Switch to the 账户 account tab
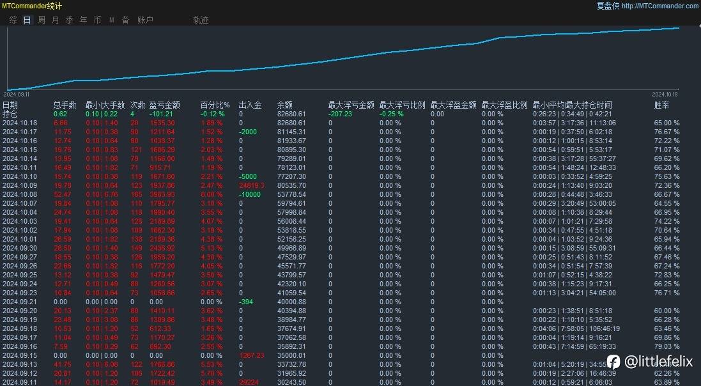 145,20
